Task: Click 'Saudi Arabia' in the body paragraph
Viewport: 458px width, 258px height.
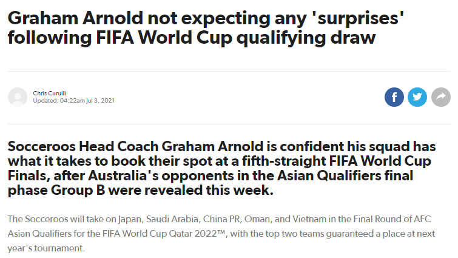Action: (172, 219)
